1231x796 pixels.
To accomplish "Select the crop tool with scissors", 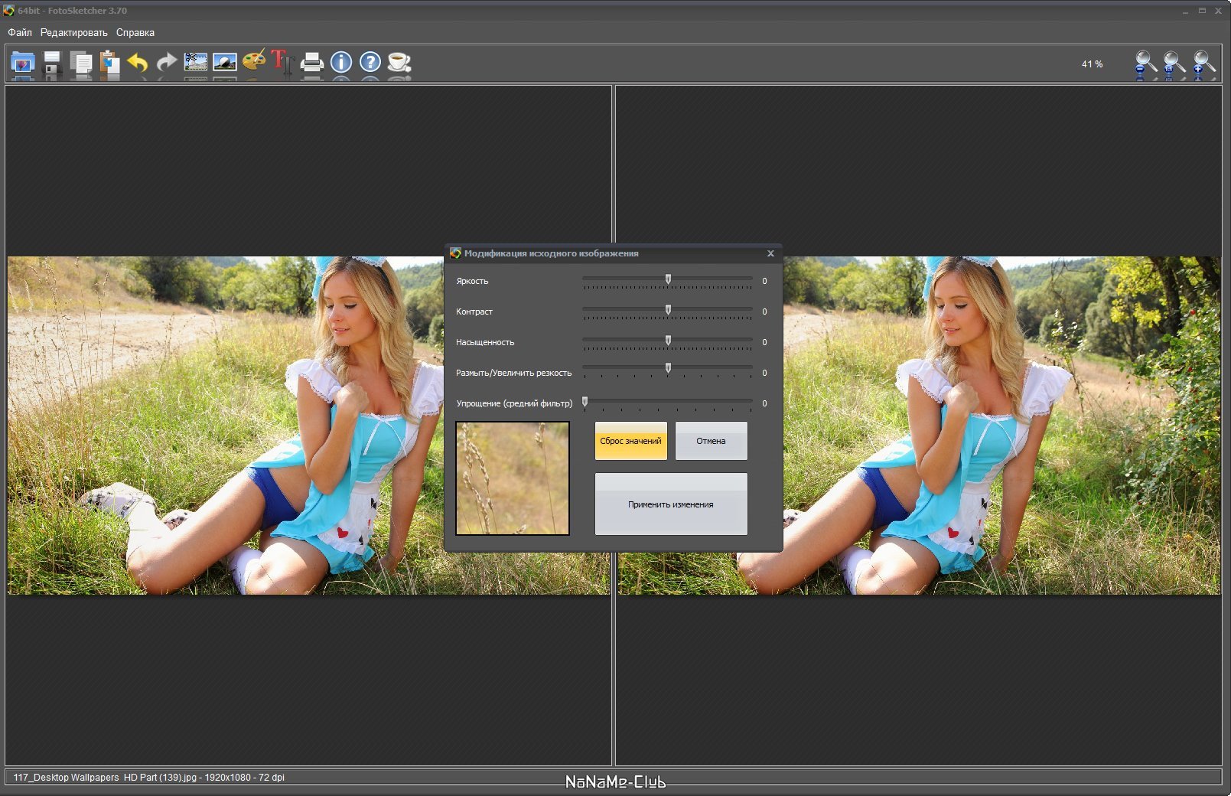I will [196, 63].
